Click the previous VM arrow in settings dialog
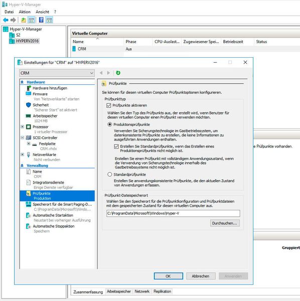Image resolution: width=300 pixels, height=301 pixels. click(101, 73)
